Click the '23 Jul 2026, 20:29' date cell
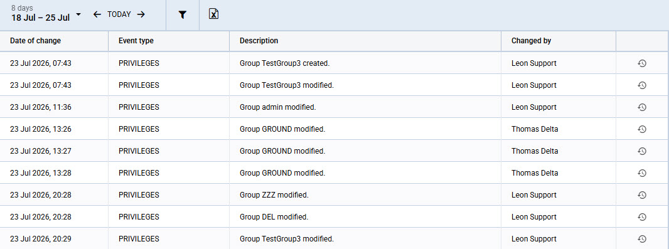The height and width of the screenshot is (249, 669). coord(41,239)
